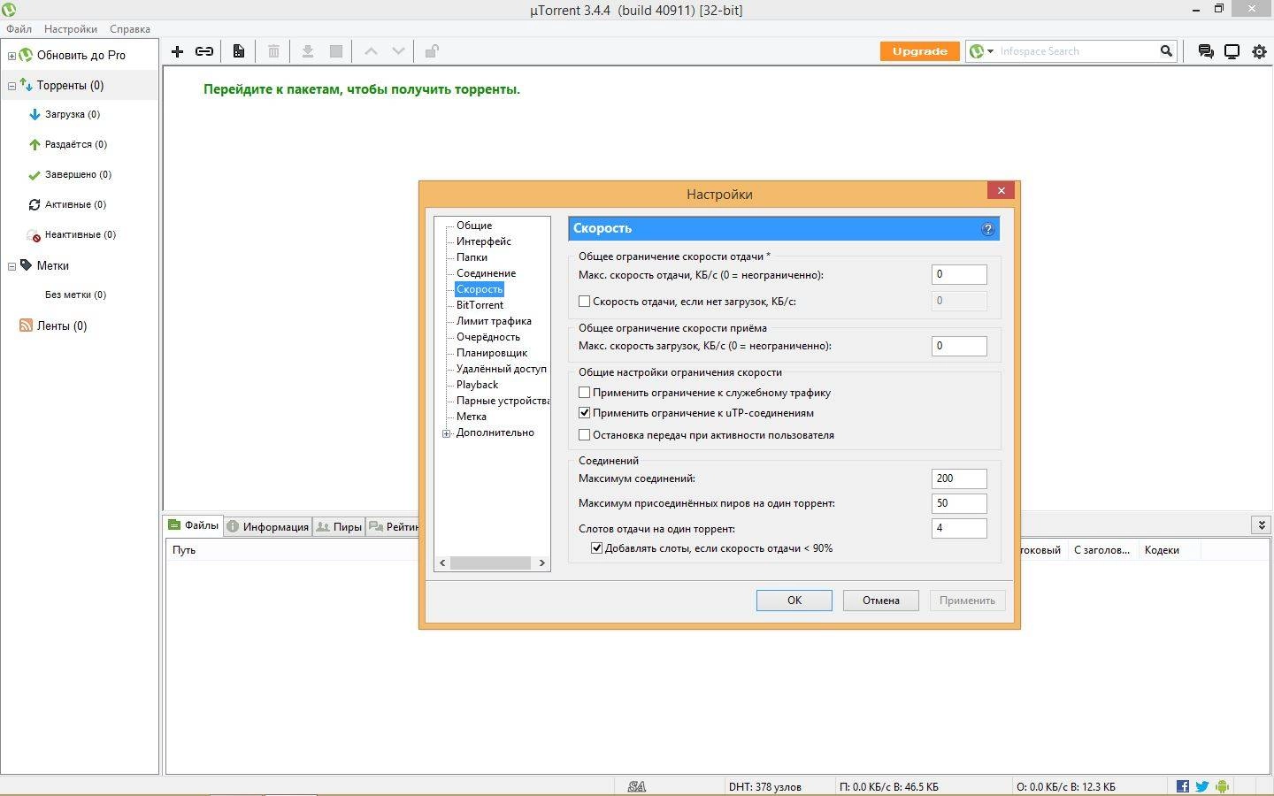Open the Create New Torrent icon
Viewport: 1274px width, 796px height.
(237, 50)
